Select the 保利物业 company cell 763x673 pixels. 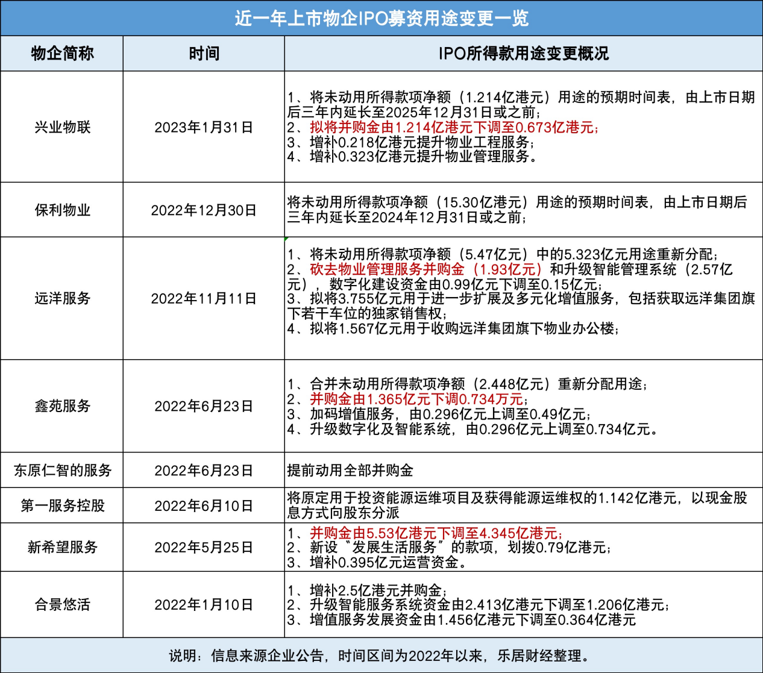click(x=62, y=210)
